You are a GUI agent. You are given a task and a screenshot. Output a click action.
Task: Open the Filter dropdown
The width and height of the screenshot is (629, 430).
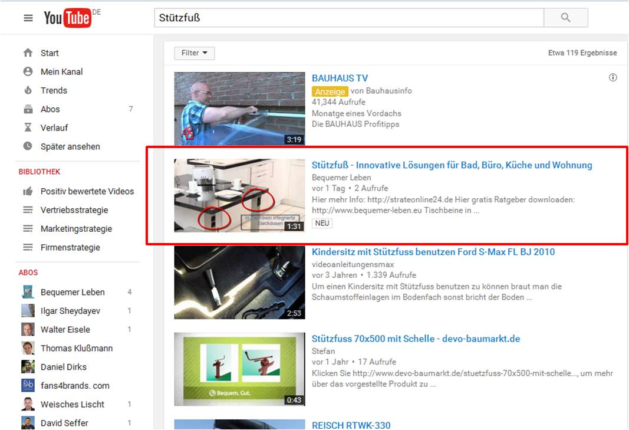coord(194,53)
